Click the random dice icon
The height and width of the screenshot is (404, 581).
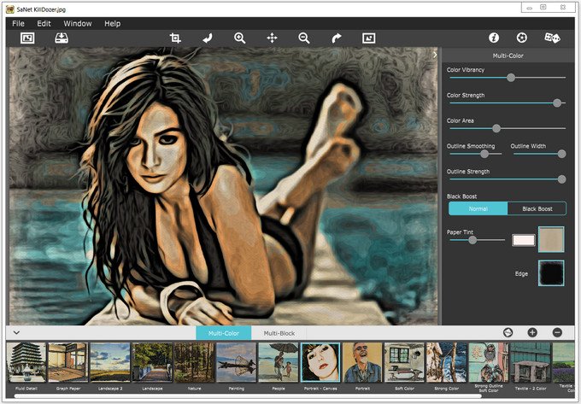(552, 38)
